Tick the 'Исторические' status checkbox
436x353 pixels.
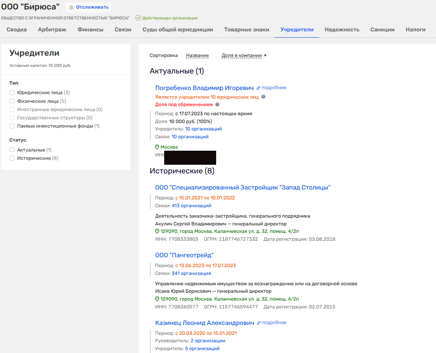[12, 158]
